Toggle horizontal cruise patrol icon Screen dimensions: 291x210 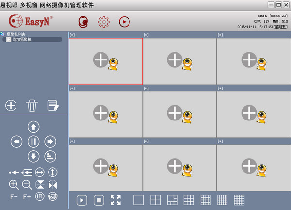point(40,172)
